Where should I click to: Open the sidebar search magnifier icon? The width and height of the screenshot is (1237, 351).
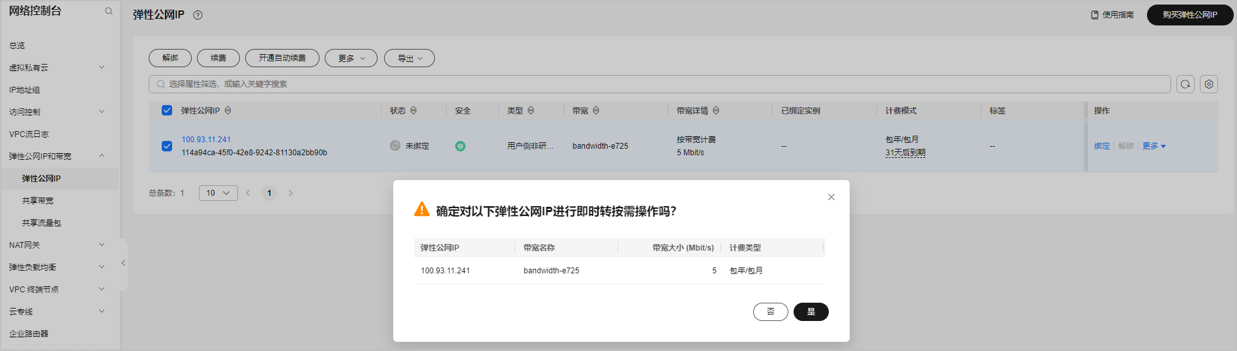point(109,11)
